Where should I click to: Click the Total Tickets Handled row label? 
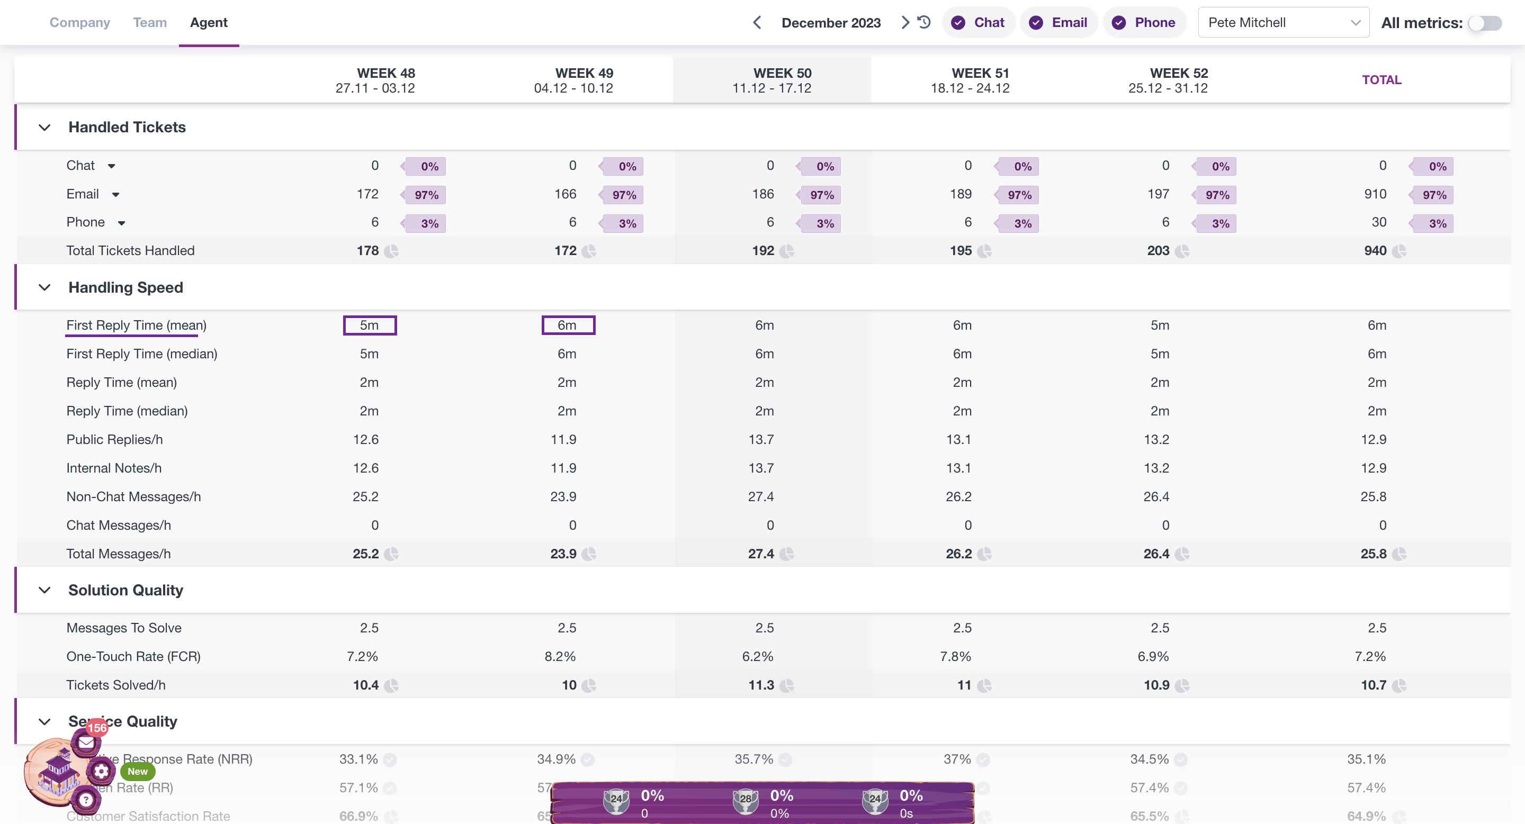click(x=130, y=251)
